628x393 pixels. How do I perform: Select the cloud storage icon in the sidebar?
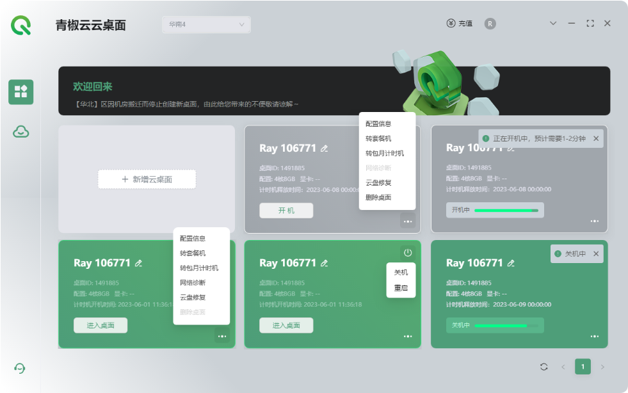pyautogui.click(x=20, y=131)
